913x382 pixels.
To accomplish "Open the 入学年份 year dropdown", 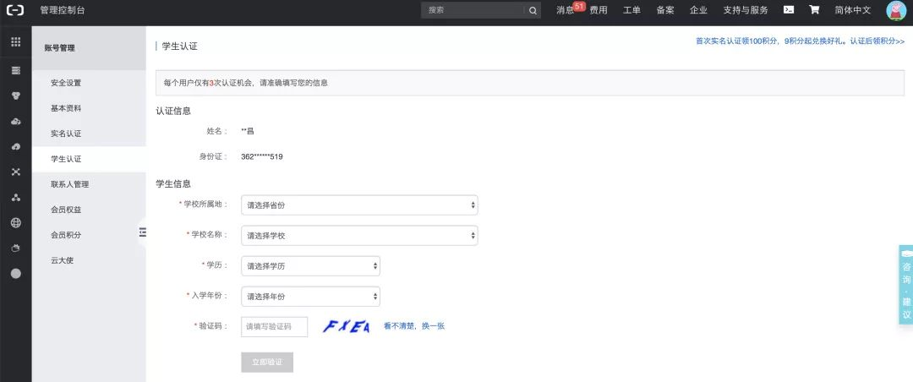I will 310,297.
